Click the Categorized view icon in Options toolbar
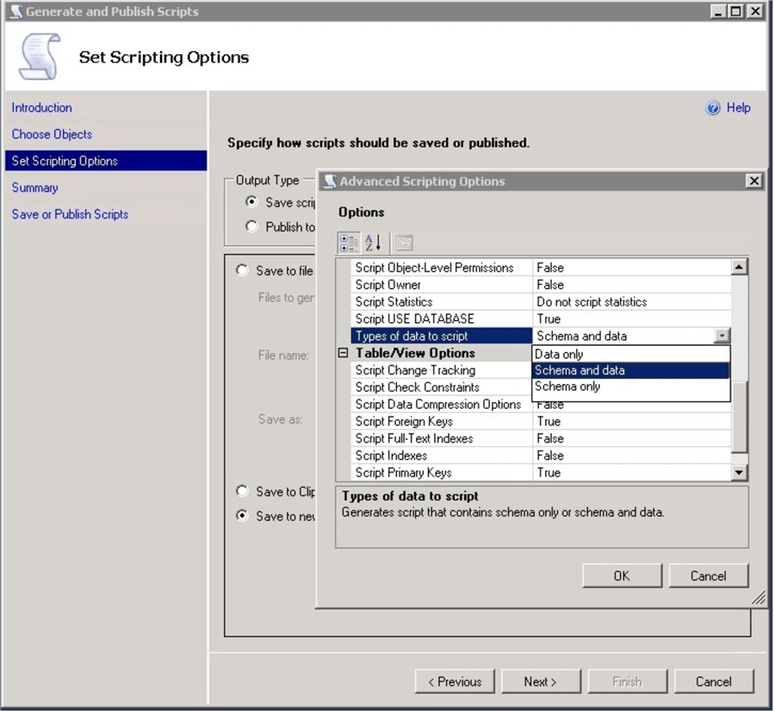The width and height of the screenshot is (775, 711). tap(349, 243)
